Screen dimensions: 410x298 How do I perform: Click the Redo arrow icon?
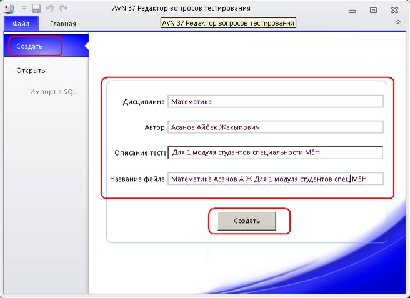[x=63, y=8]
